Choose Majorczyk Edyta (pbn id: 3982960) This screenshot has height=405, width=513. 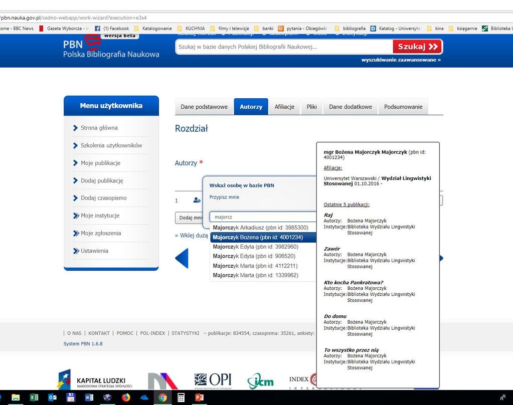(263, 247)
